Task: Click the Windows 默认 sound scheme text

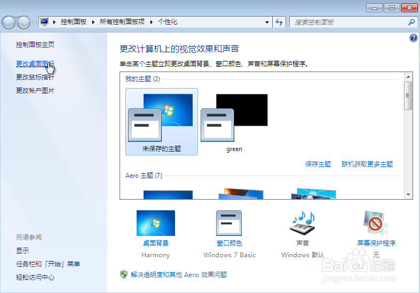Action: 303,255
